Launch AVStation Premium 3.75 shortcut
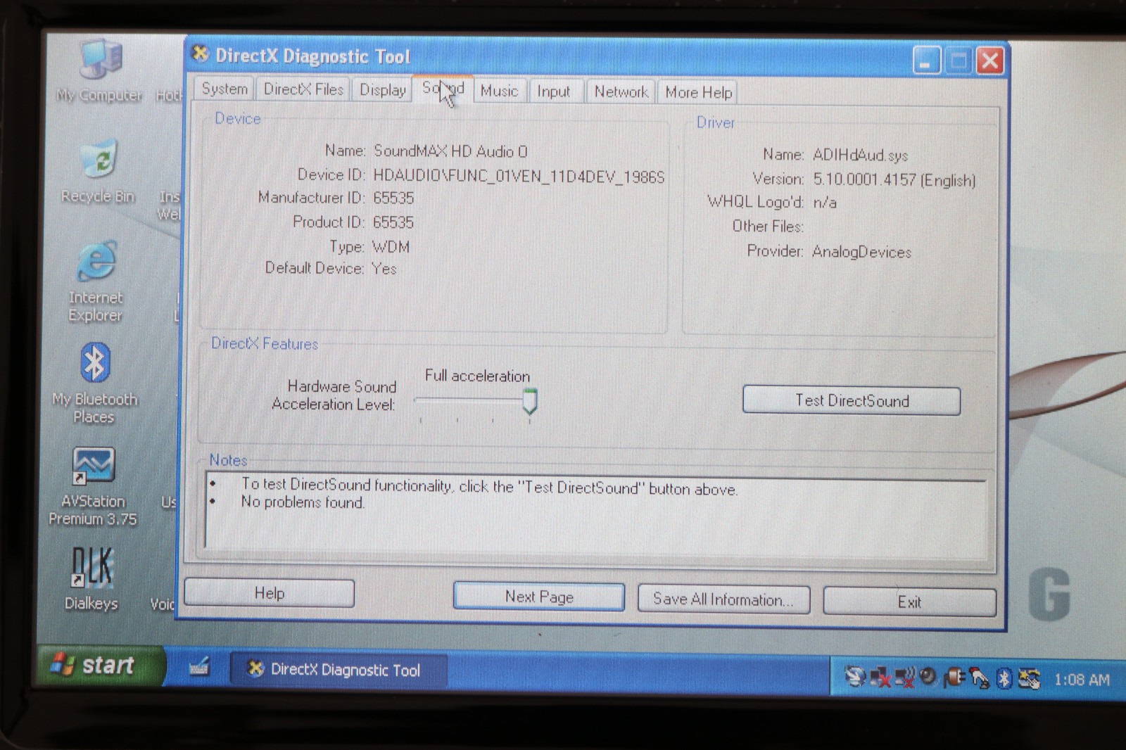The image size is (1126, 750). pos(93,487)
